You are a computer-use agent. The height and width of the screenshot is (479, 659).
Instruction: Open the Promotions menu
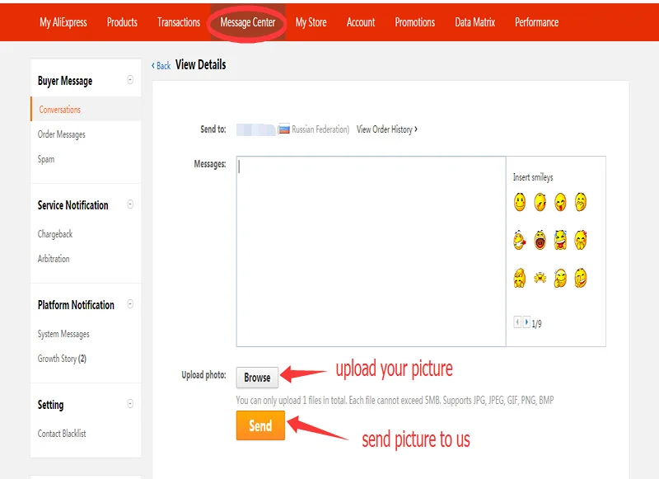[415, 22]
